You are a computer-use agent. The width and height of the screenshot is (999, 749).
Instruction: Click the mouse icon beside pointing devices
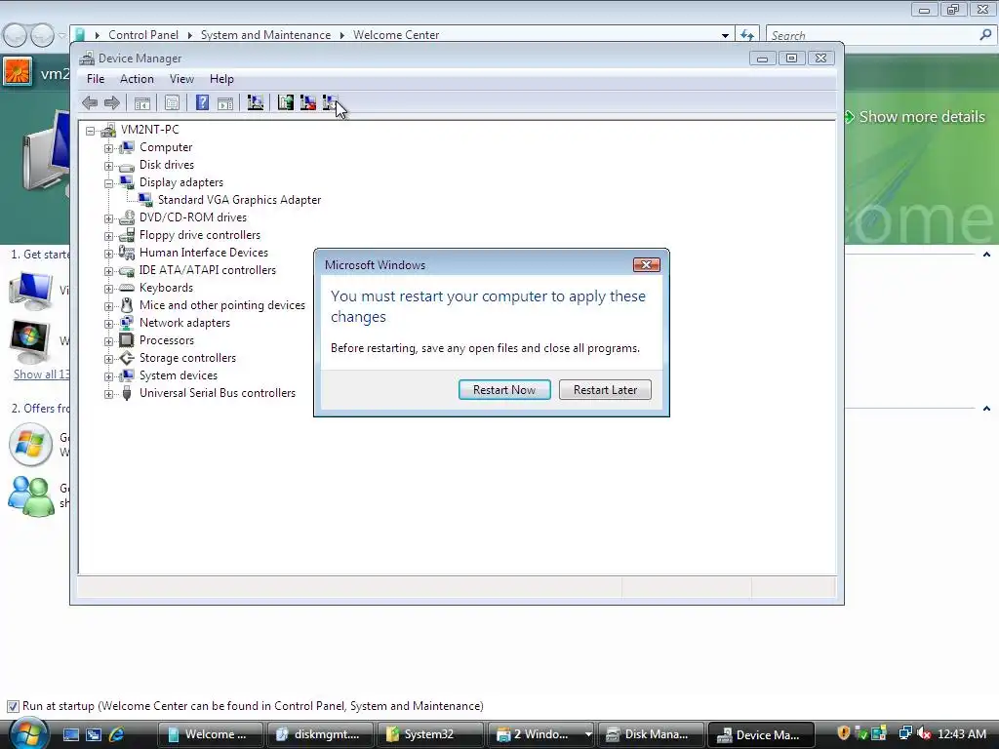pyautogui.click(x=127, y=305)
